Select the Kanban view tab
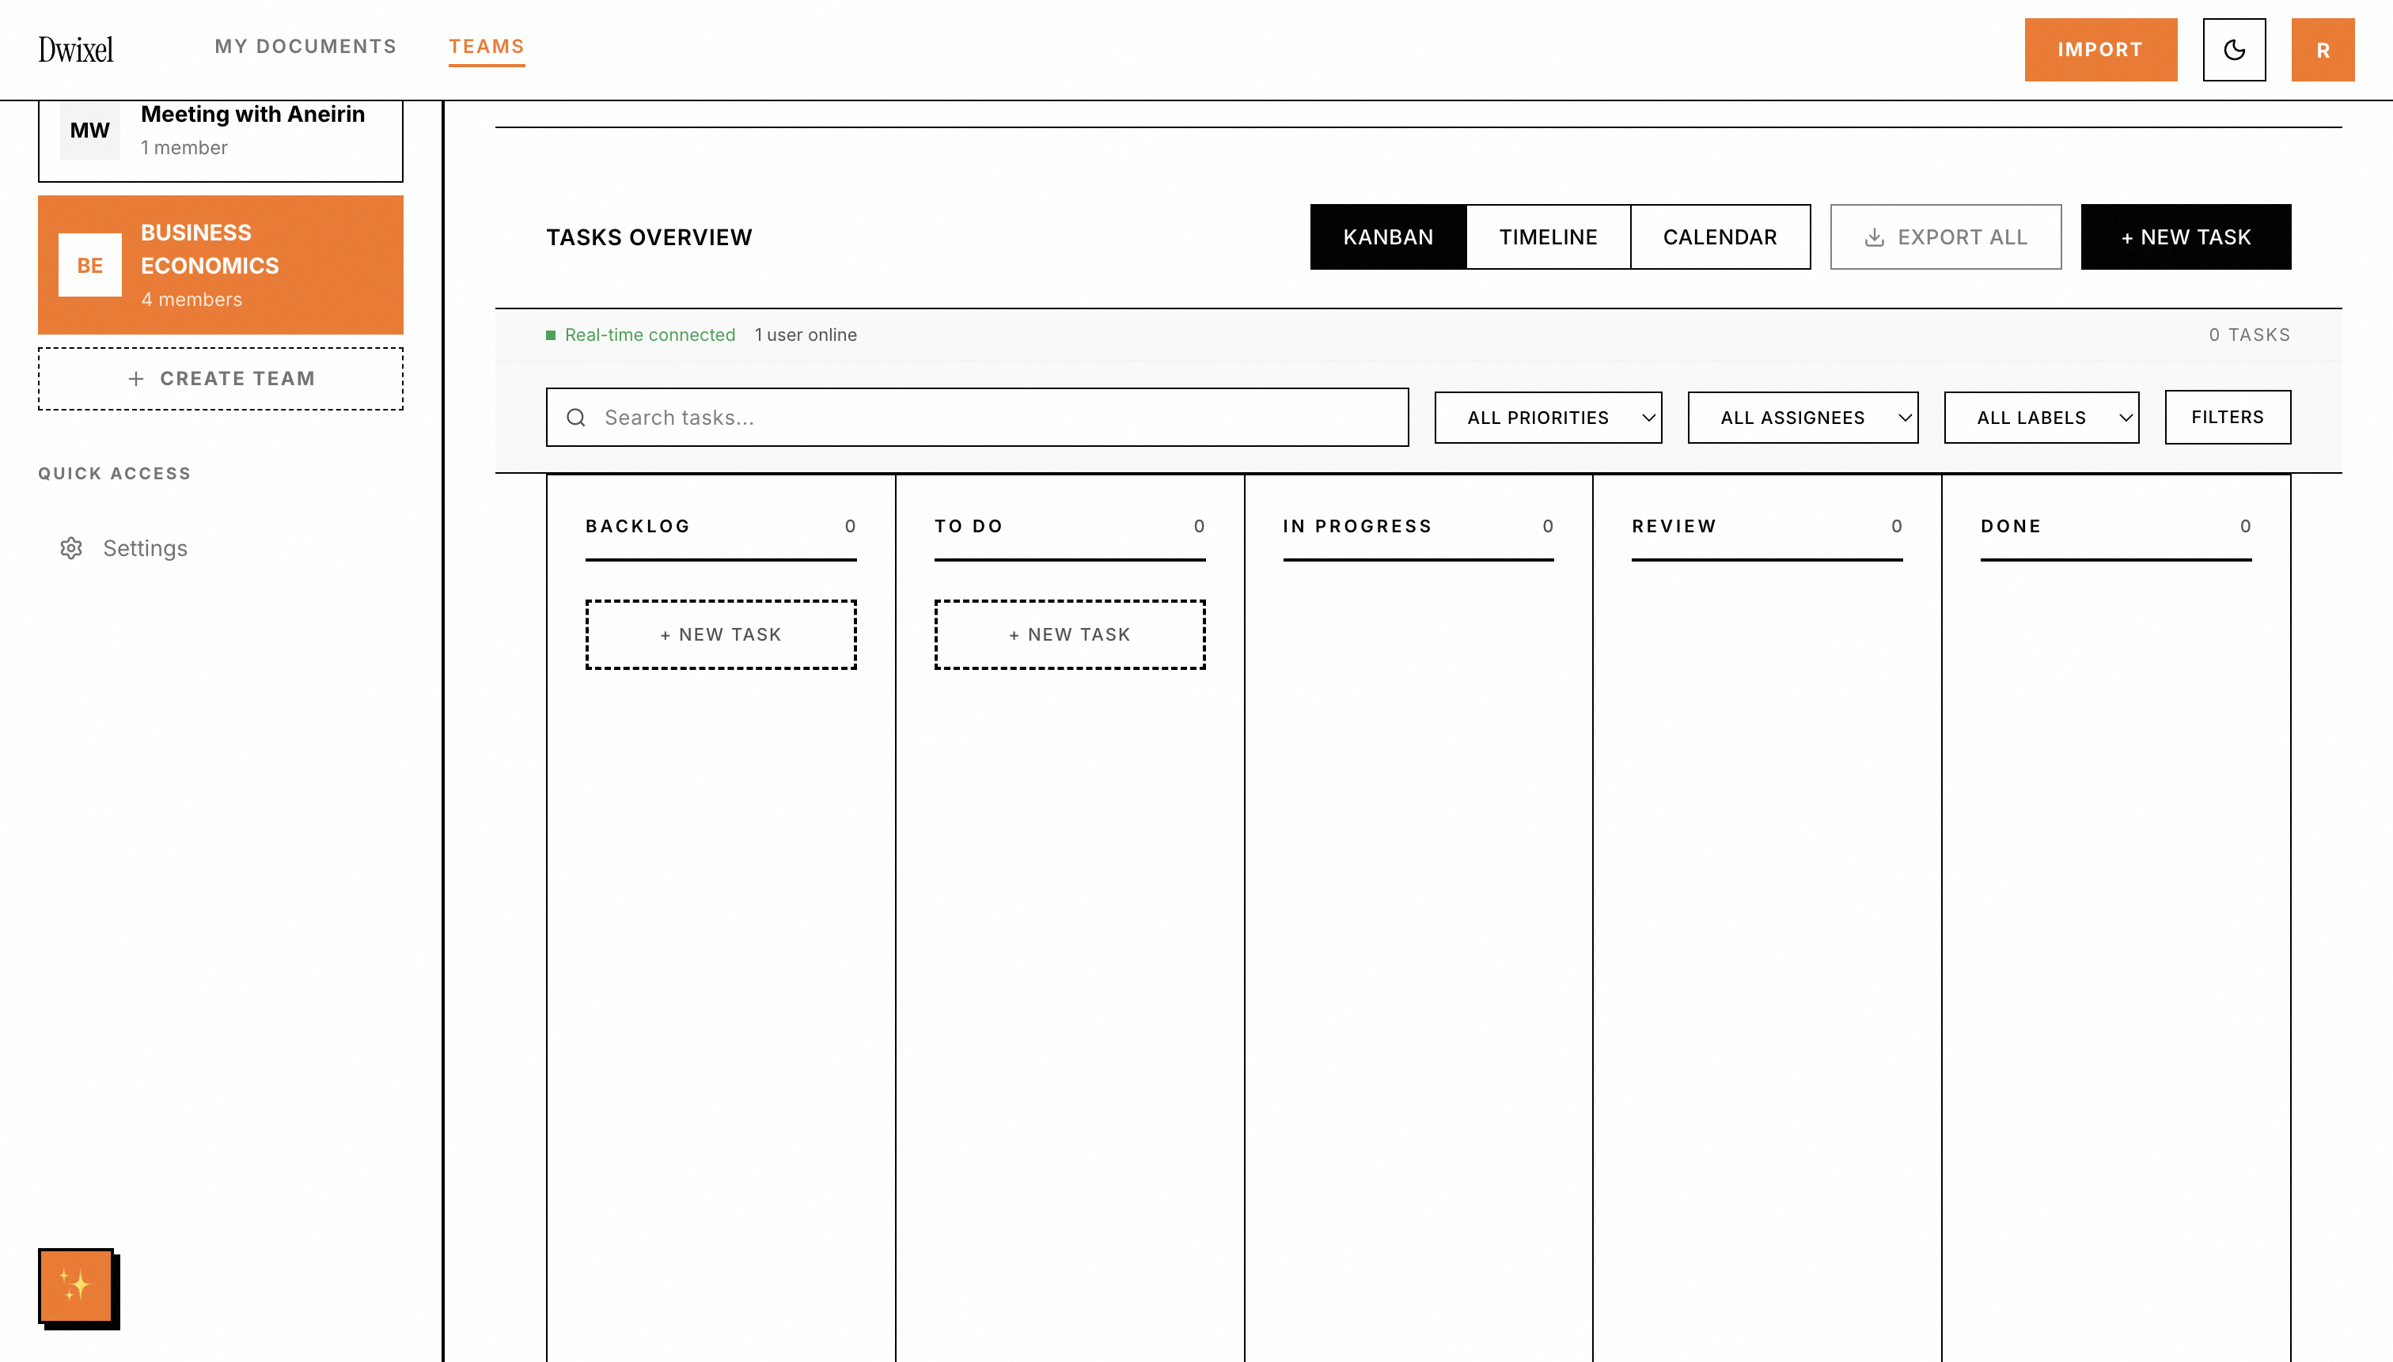This screenshot has height=1362, width=2393. pos(1387,236)
